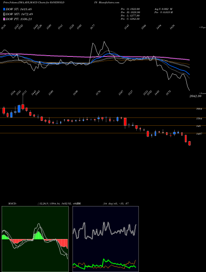Click the 1407 price level label
Image resolution: width=206 pixels, height=272 pixels.
click(199, 134)
